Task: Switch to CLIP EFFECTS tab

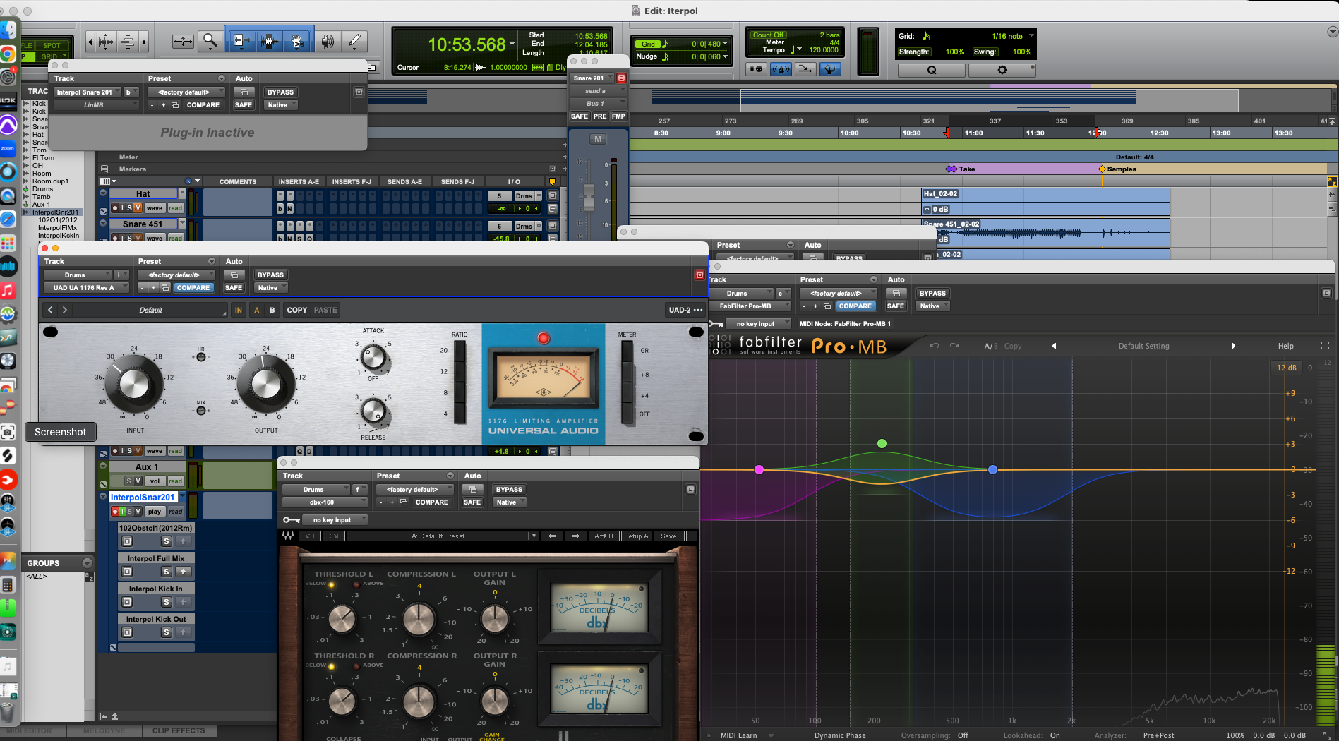Action: (179, 731)
